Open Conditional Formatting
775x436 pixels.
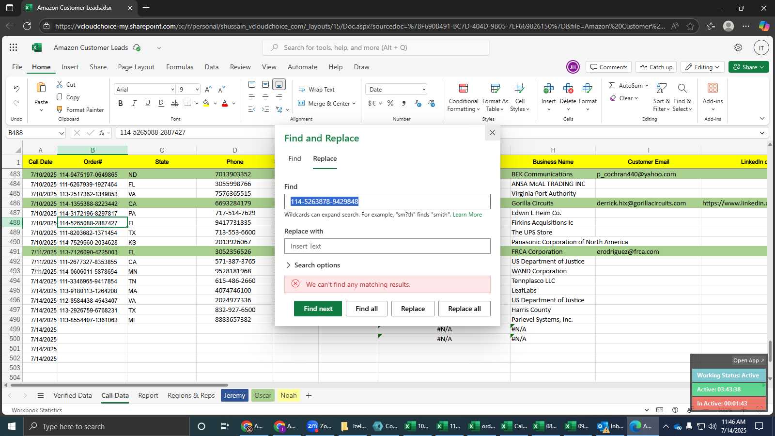(x=464, y=98)
